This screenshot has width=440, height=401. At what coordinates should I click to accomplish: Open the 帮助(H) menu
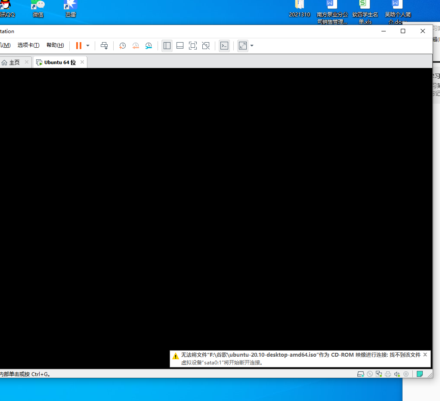click(x=55, y=45)
